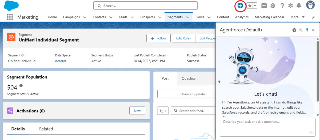The height and width of the screenshot is (140, 320).
Task: Expand the Contacts tab chevron
Action: tap(111, 17)
